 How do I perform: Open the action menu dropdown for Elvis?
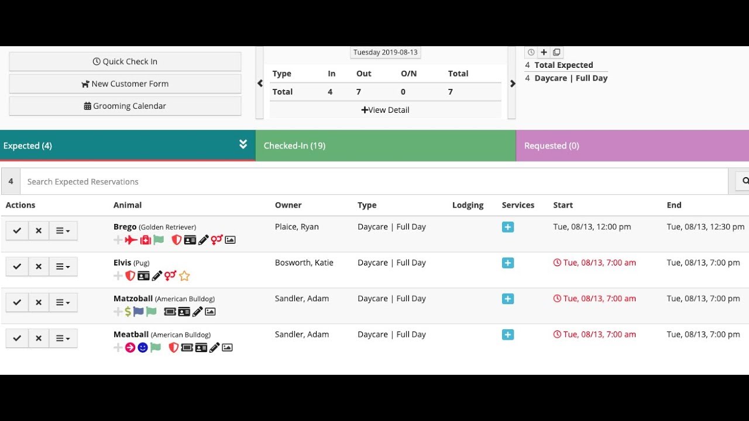[x=63, y=267]
